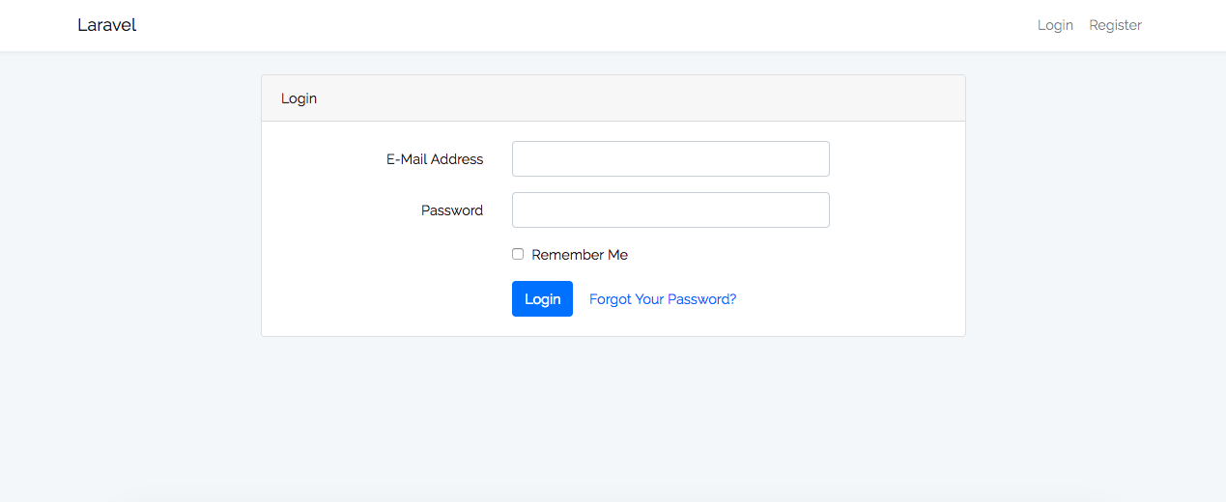The image size is (1226, 502).
Task: Click empty navbar space between Laravel and Login
Action: pos(580,25)
